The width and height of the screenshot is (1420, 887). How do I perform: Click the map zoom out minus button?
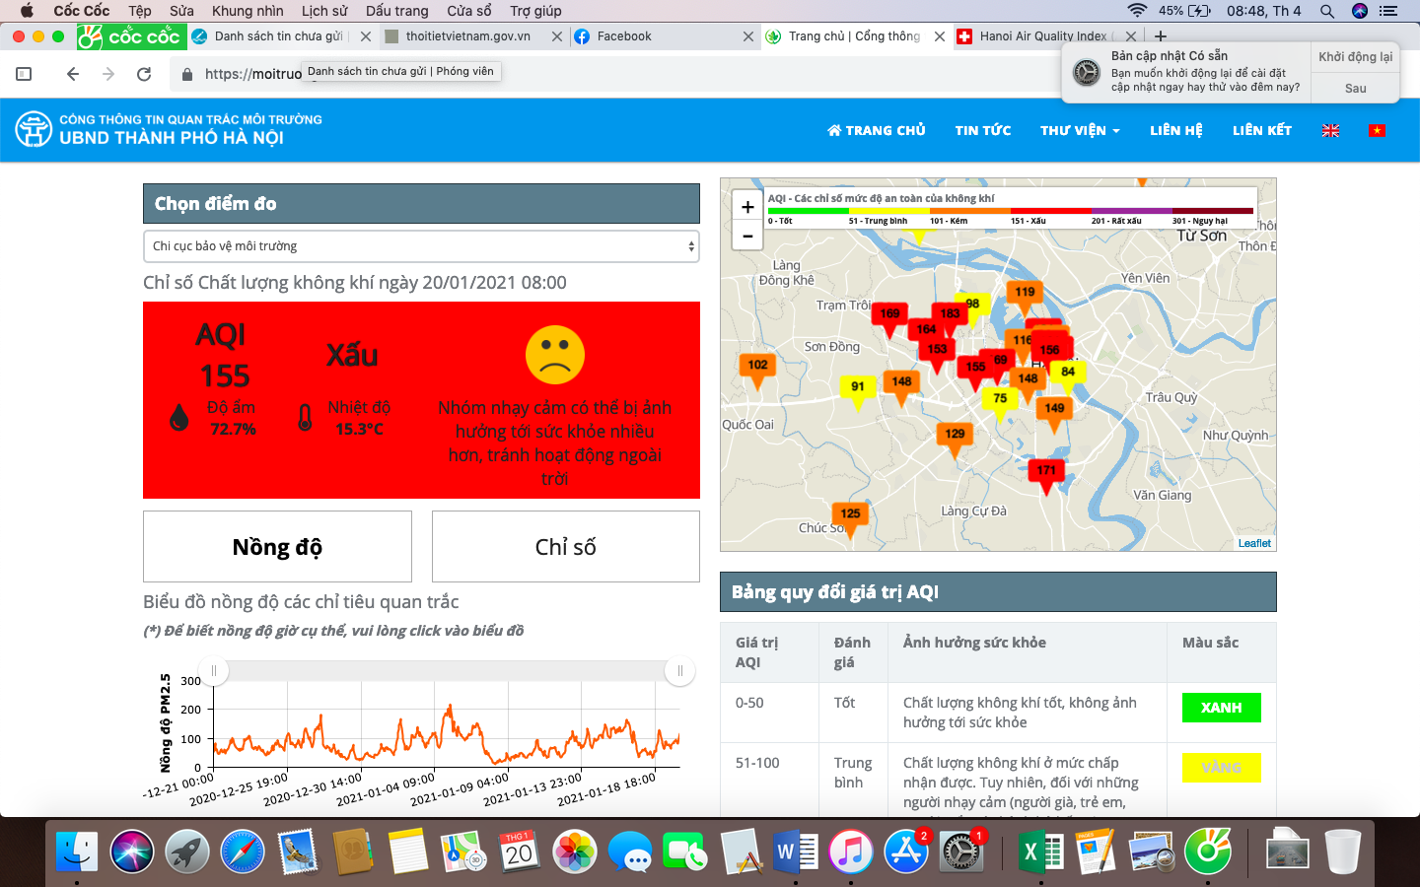click(x=747, y=237)
